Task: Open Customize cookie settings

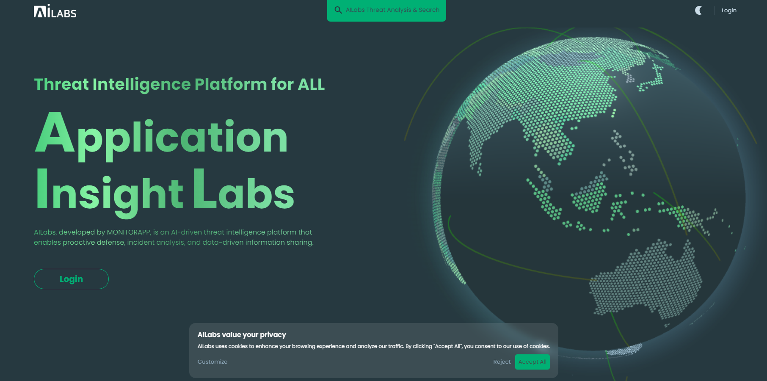Action: tap(212, 362)
